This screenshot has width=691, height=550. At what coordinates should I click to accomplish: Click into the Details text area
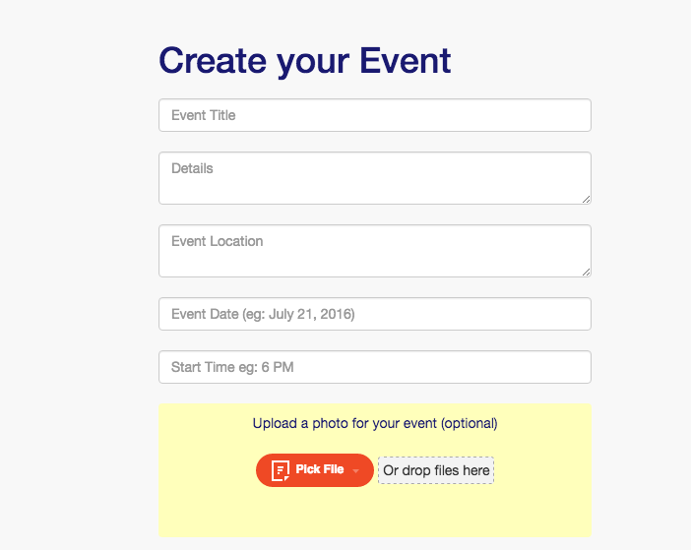374,178
